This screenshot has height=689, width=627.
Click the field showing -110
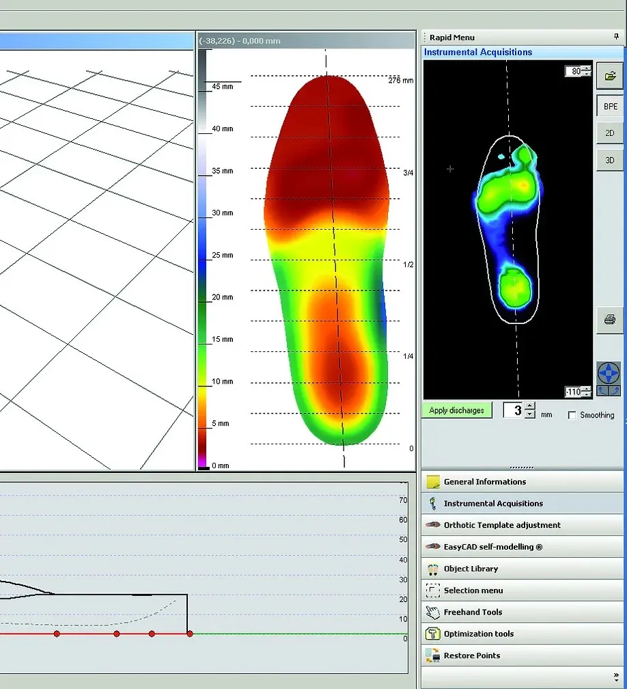tap(574, 392)
